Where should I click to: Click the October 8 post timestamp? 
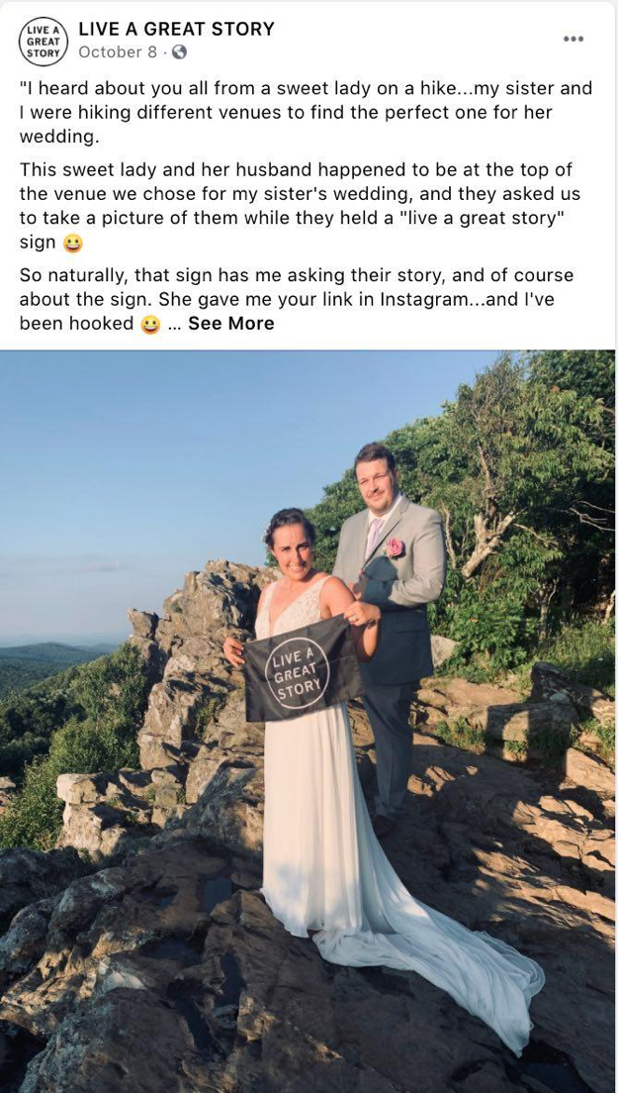tap(119, 52)
